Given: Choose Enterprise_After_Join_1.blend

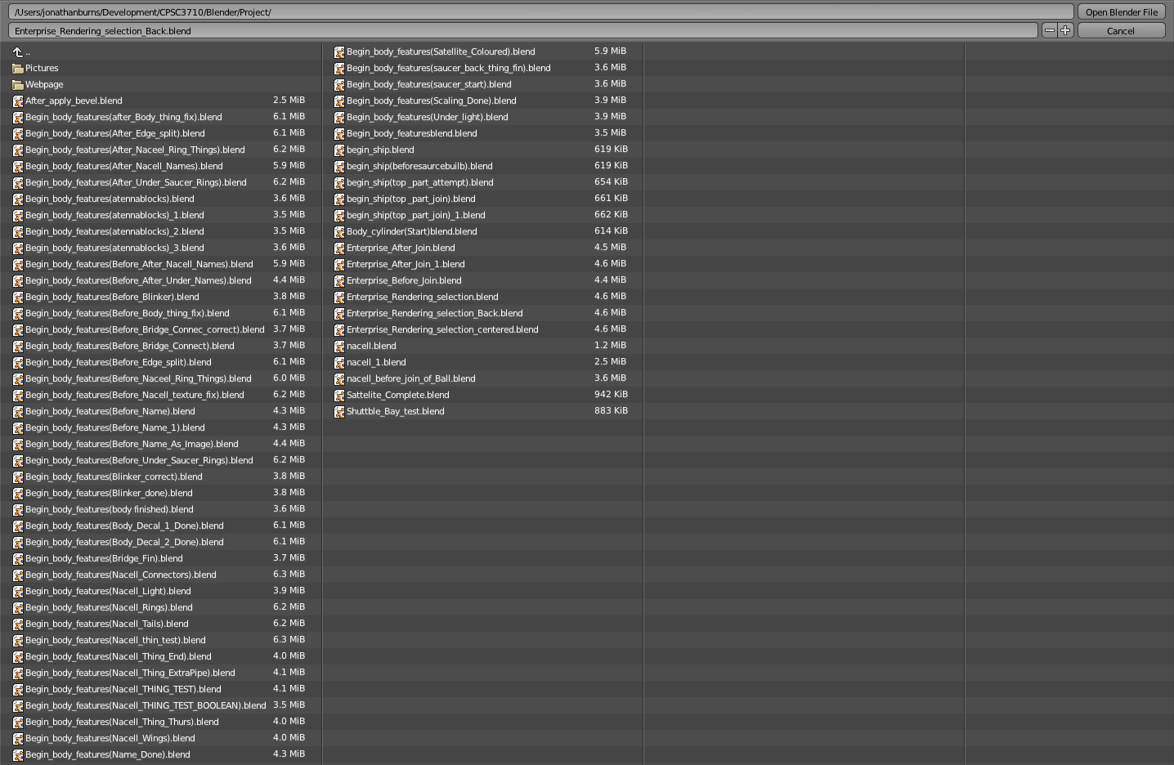Looking at the screenshot, I should click(406, 264).
